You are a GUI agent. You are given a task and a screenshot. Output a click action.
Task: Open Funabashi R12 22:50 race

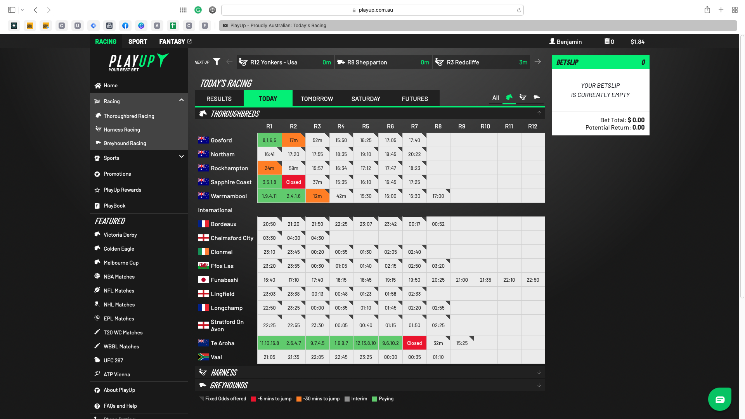click(x=533, y=280)
